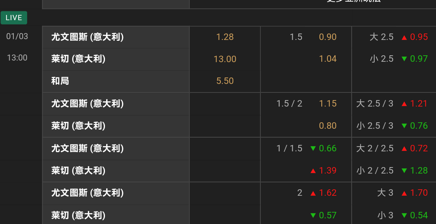Click Lecce handicap odds 1.04
This screenshot has height=224, width=436.
click(x=327, y=59)
